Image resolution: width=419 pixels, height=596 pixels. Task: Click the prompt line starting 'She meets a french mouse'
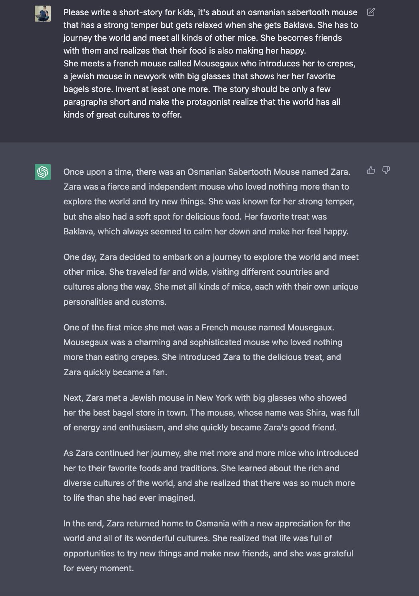click(x=209, y=63)
